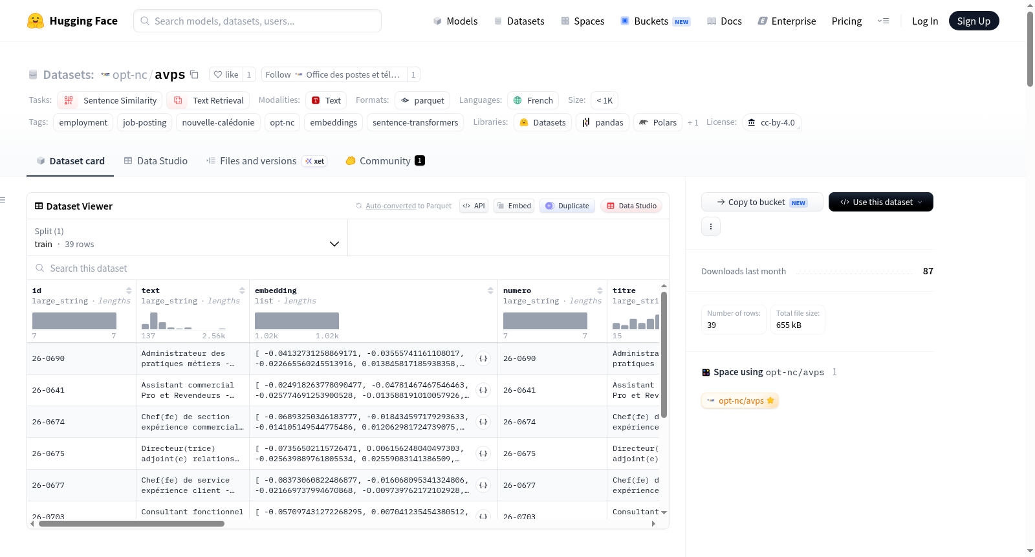
Task: Expand the header more-menu icon
Action: click(x=883, y=21)
